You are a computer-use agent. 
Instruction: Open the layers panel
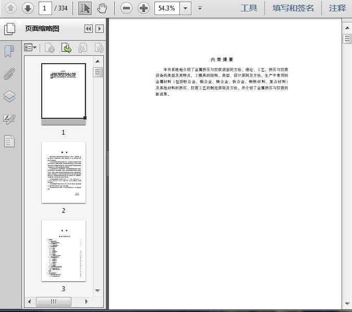click(x=10, y=97)
